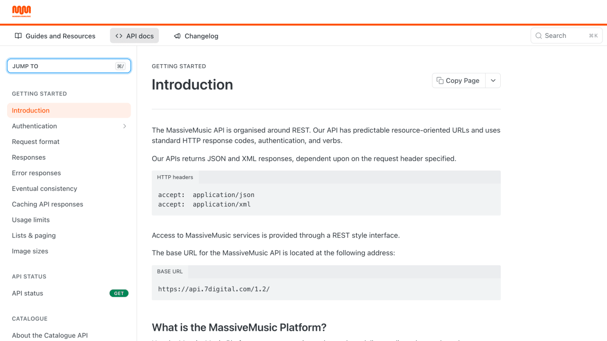Click the code brackets icon beside API docs

(x=119, y=36)
